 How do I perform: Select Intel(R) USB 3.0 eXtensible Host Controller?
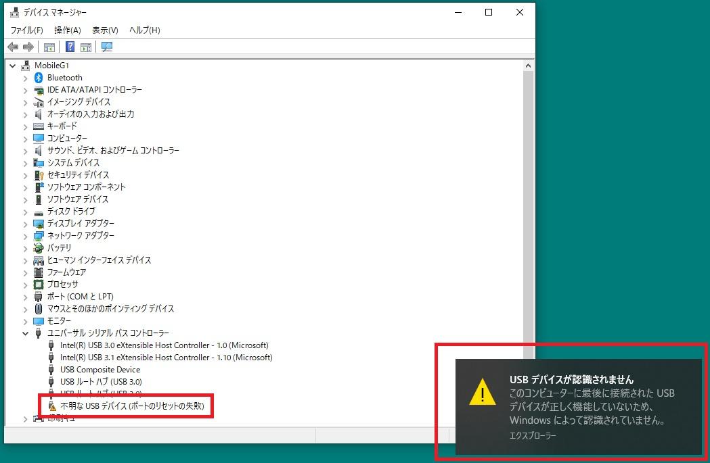pos(164,345)
